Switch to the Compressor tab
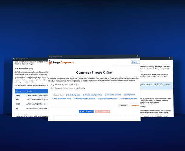Screen dimensions: 185x151 point(135,106)
